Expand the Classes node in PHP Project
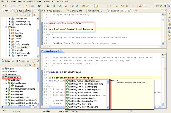The height and width of the screenshot is (113, 171). pyautogui.click(x=3, y=69)
